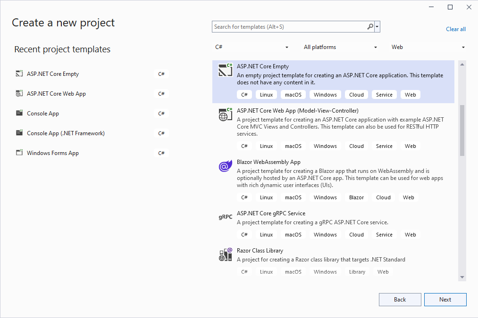Image resolution: width=478 pixels, height=318 pixels.
Task: Click the Razor Class Library icon
Action: [x=225, y=254]
